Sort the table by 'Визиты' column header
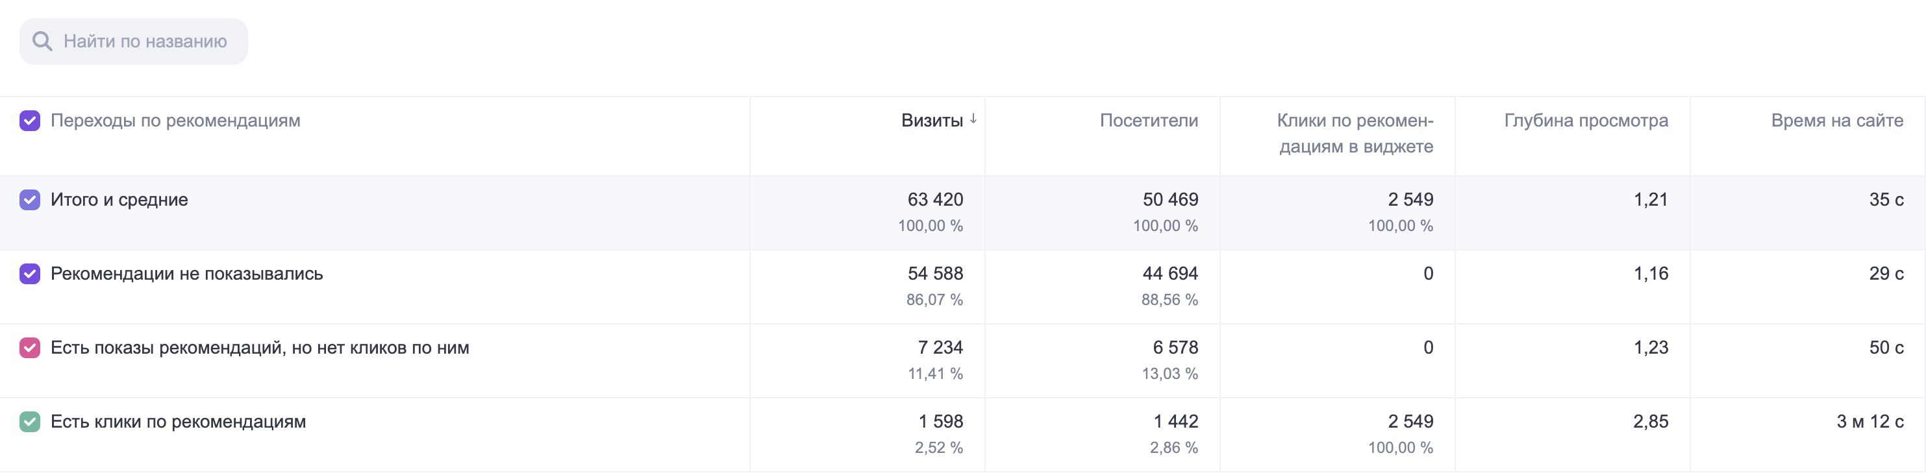Screen dimensions: 1926x475 (932, 120)
